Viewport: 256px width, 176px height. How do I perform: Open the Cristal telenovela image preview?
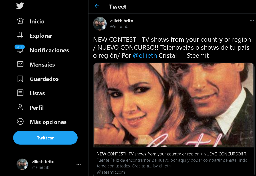[174, 105]
